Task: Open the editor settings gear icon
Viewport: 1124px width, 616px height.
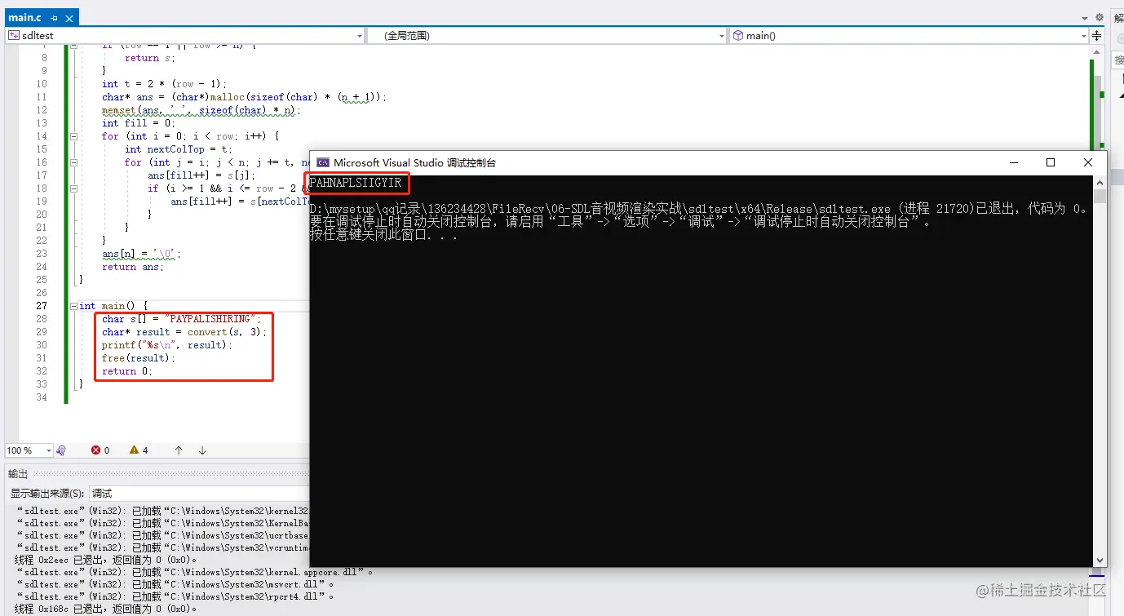Action: click(1099, 17)
